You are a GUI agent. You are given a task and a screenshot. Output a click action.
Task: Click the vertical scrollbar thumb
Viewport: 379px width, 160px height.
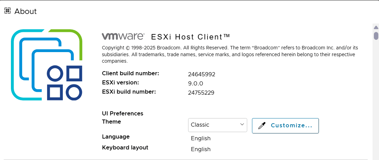pos(376,36)
